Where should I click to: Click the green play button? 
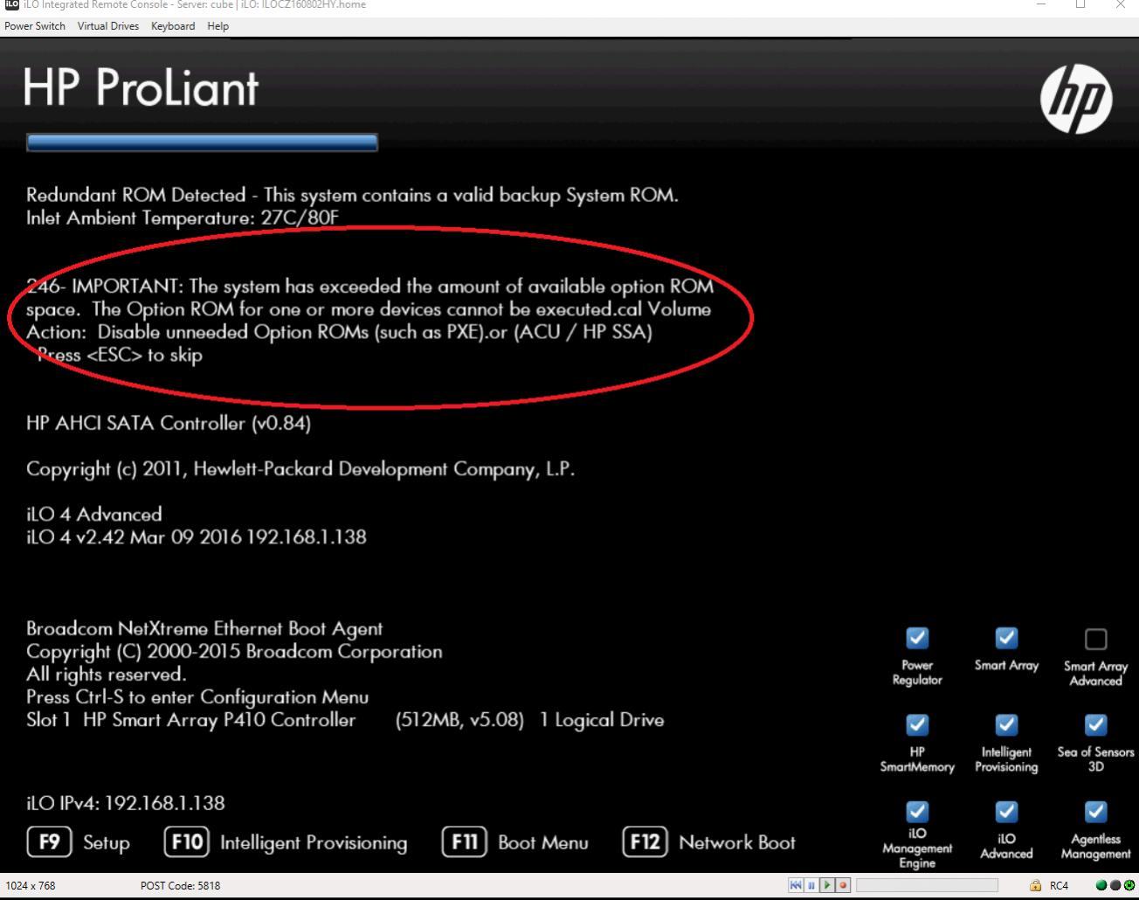pos(827,885)
